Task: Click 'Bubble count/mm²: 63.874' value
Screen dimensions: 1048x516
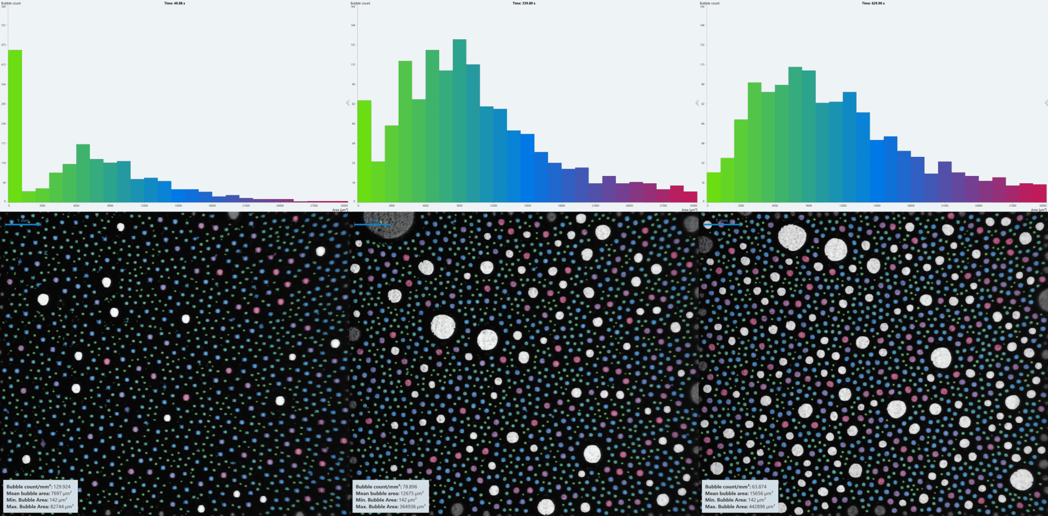Action: [x=736, y=487]
